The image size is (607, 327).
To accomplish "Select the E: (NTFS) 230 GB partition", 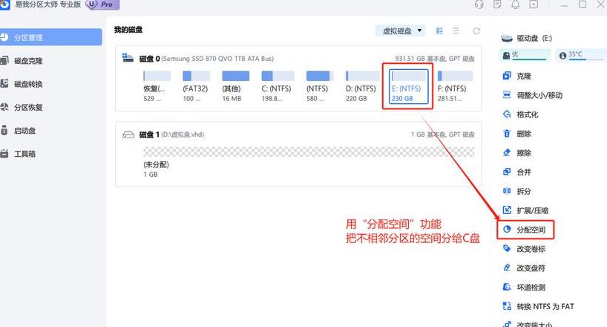I will tap(408, 86).
